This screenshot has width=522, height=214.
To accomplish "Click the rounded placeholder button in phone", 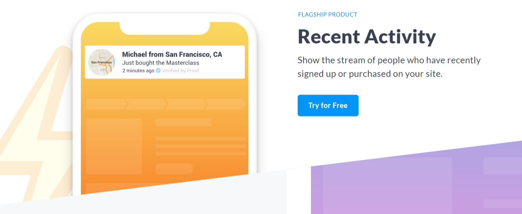I will (174, 169).
